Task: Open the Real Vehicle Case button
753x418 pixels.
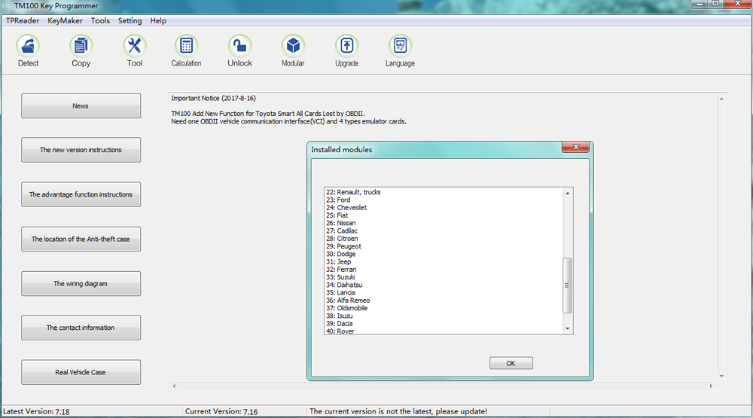Action: (81, 372)
